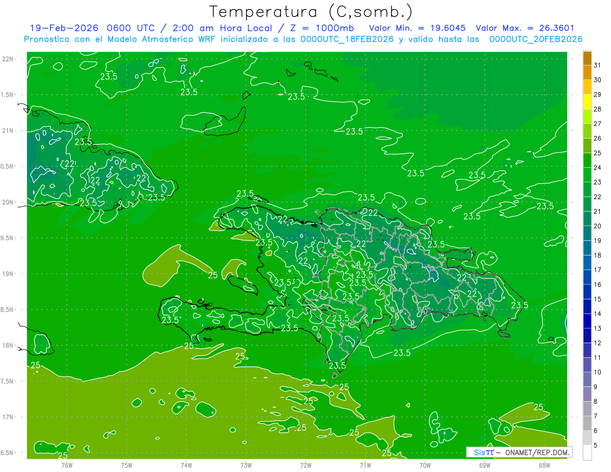This screenshot has height=472, width=611.
Task: Click the "20N" latitude axis label
Action: pos(8,202)
